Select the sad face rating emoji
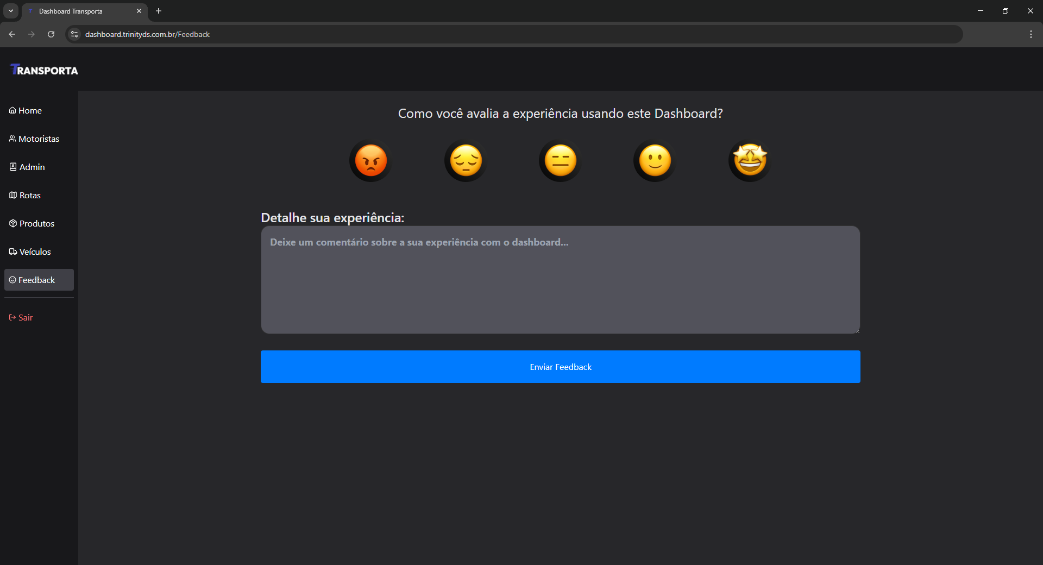The width and height of the screenshot is (1043, 565). [x=465, y=160]
